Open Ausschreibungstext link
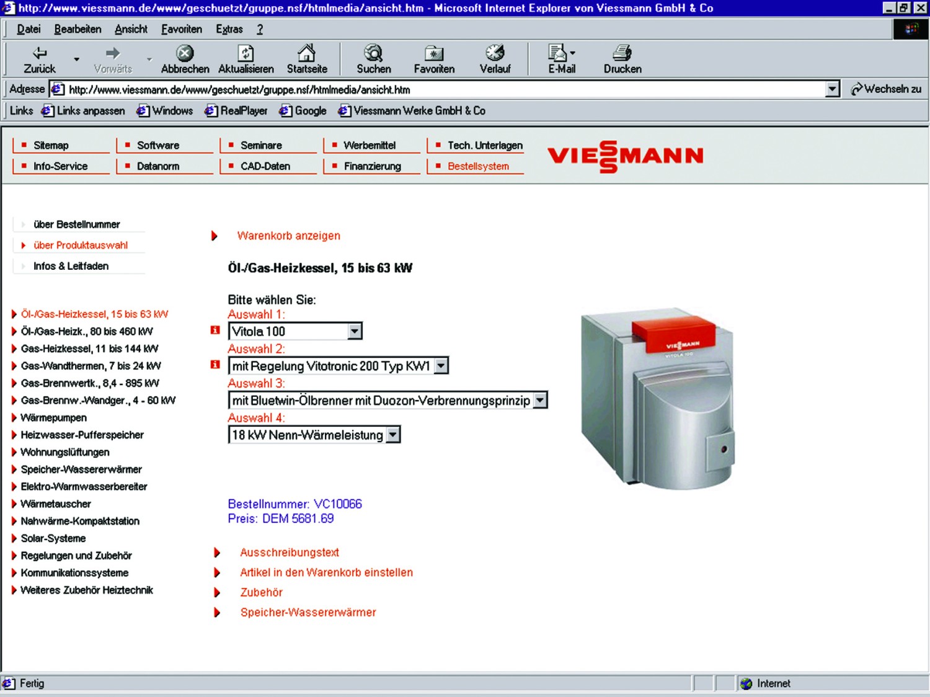This screenshot has height=697, width=930. coord(290,553)
